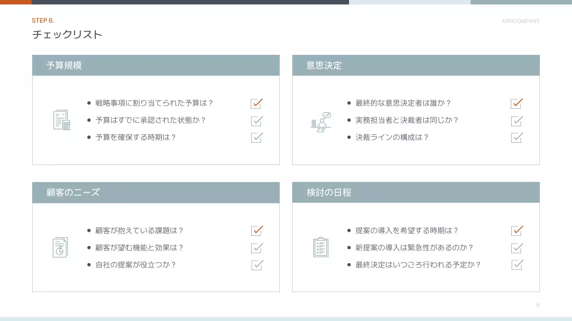Check the 予算はすでに承認された状態か？ checkbox
This screenshot has width=572, height=321.
tap(256, 120)
